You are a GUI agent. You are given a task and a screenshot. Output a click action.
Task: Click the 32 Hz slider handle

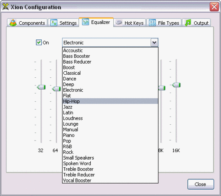point(41,87)
